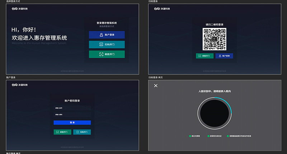Click green check icon beside the action detection hint
This screenshot has width=287, height=154.
tap(228, 136)
